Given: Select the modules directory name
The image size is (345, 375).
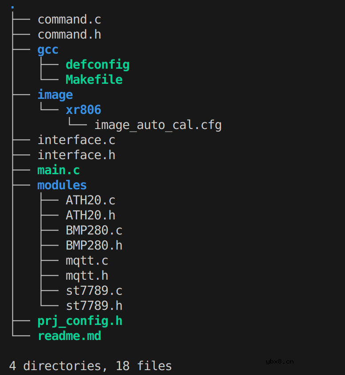Looking at the screenshot, I should point(62,185).
